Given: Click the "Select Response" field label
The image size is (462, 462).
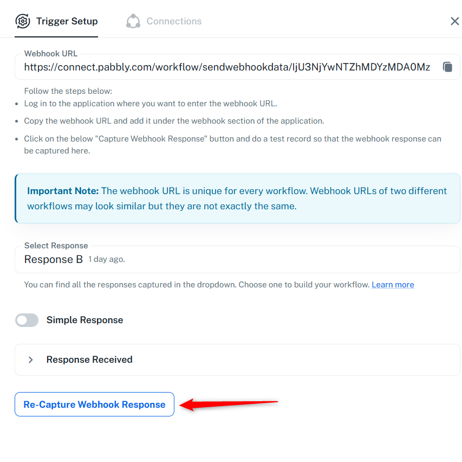Looking at the screenshot, I should (x=56, y=246).
